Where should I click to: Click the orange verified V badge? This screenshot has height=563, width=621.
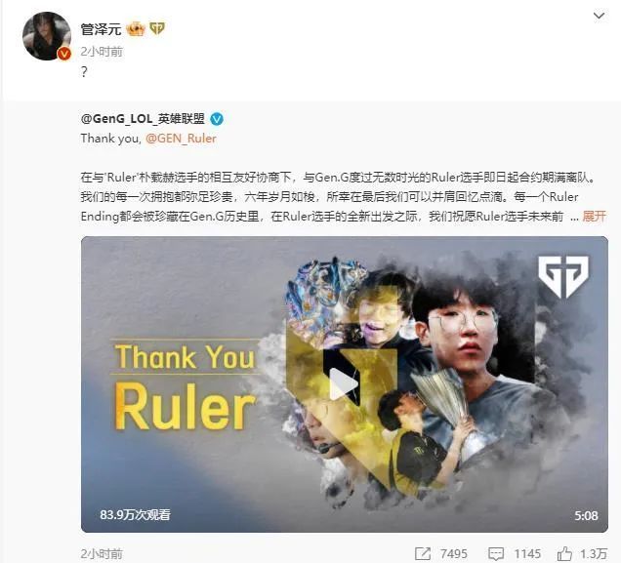[64, 54]
